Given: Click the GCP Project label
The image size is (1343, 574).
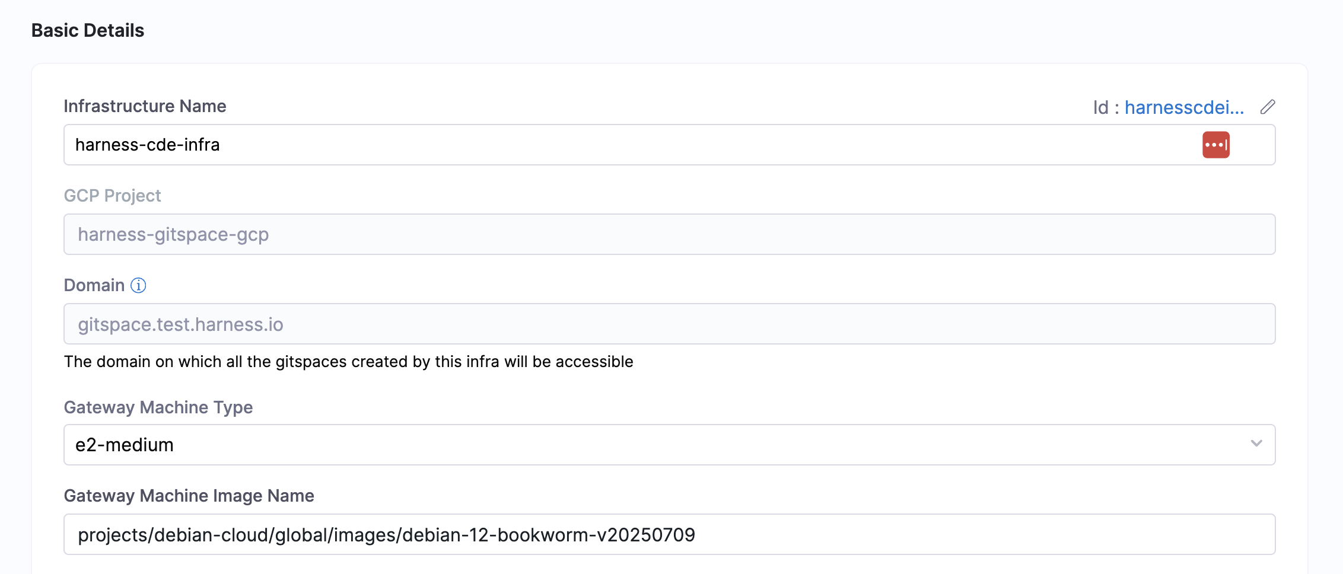Looking at the screenshot, I should [112, 196].
